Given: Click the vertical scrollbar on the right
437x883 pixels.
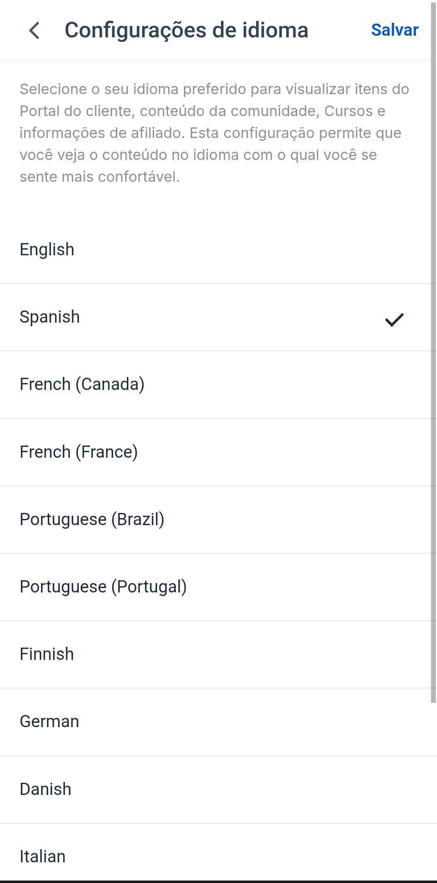Looking at the screenshot, I should pyautogui.click(x=433, y=353).
